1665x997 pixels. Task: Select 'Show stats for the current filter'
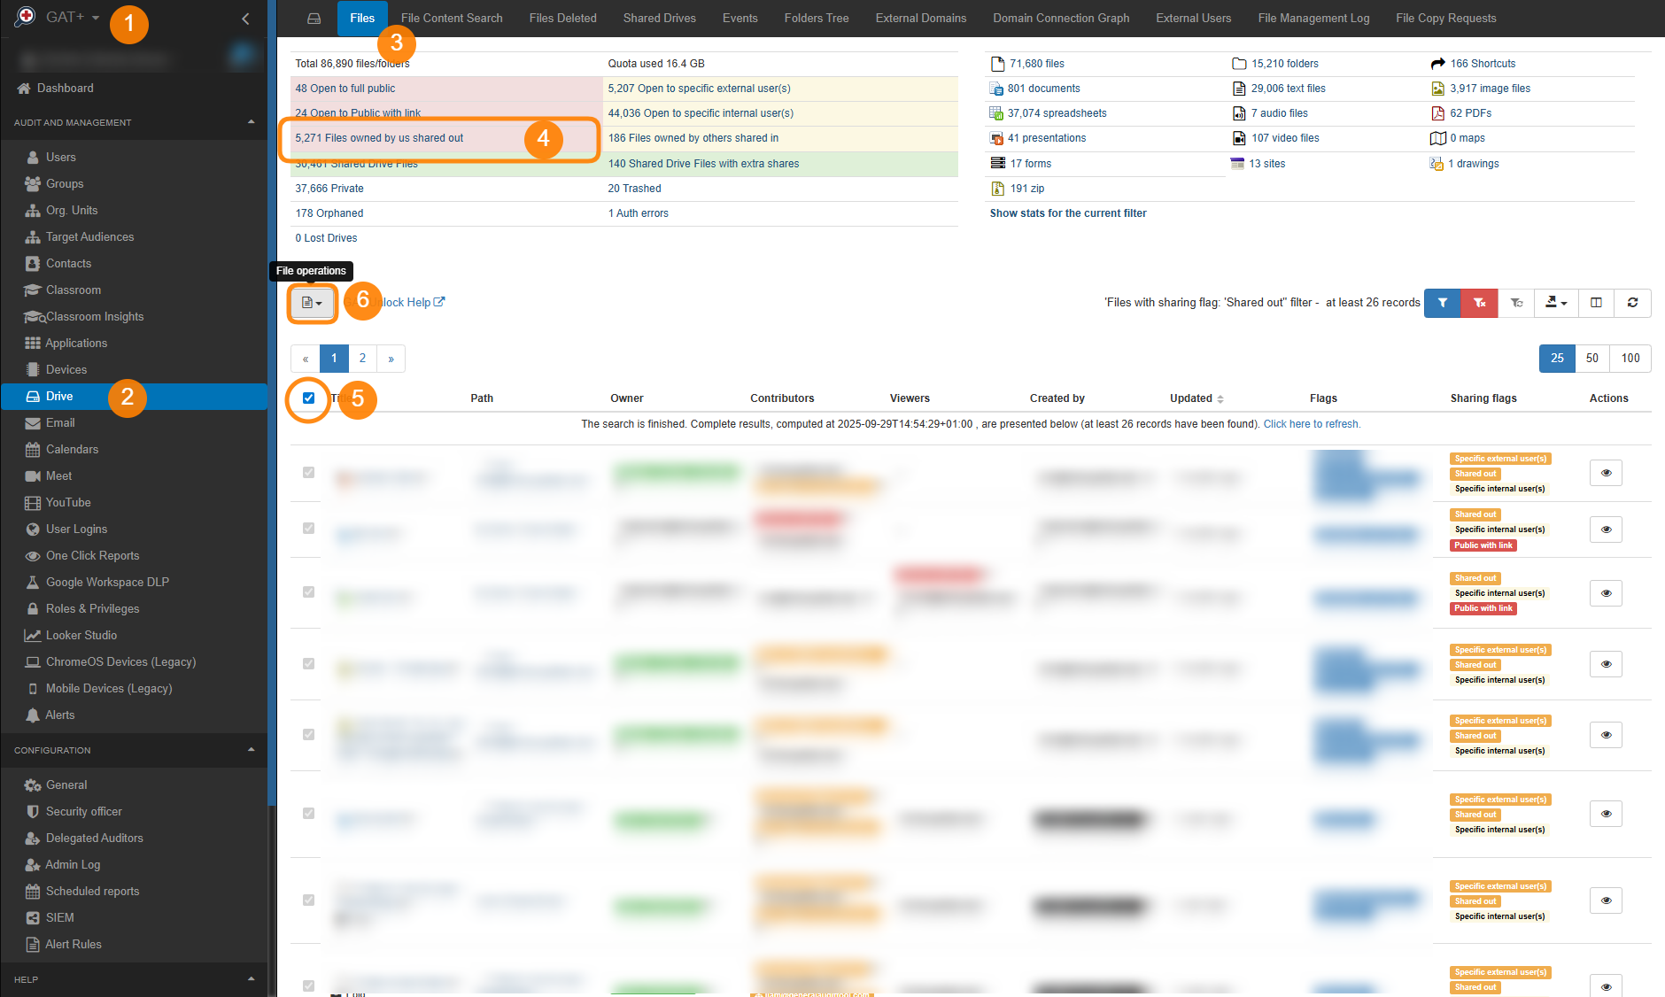click(x=1067, y=213)
